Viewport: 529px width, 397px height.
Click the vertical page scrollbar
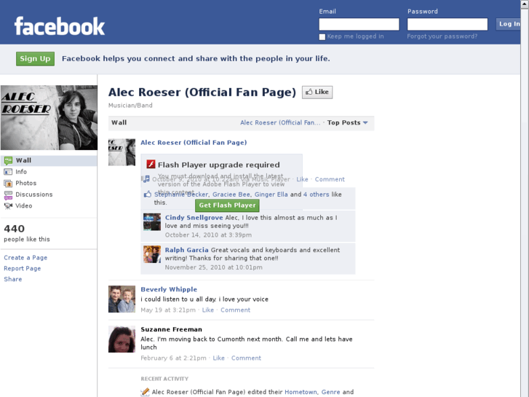click(x=525, y=199)
